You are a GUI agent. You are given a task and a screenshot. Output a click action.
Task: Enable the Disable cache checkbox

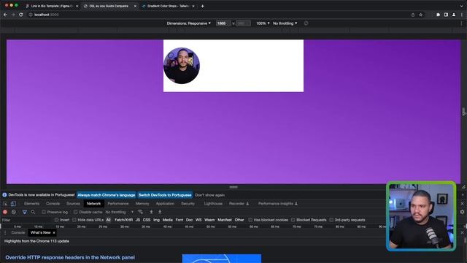[x=76, y=212]
